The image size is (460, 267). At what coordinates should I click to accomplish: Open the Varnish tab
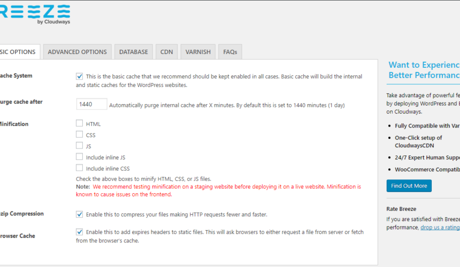tap(198, 52)
